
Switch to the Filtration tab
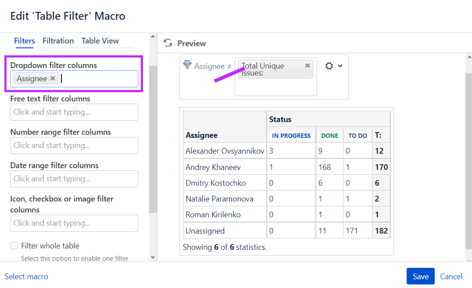pos(58,41)
